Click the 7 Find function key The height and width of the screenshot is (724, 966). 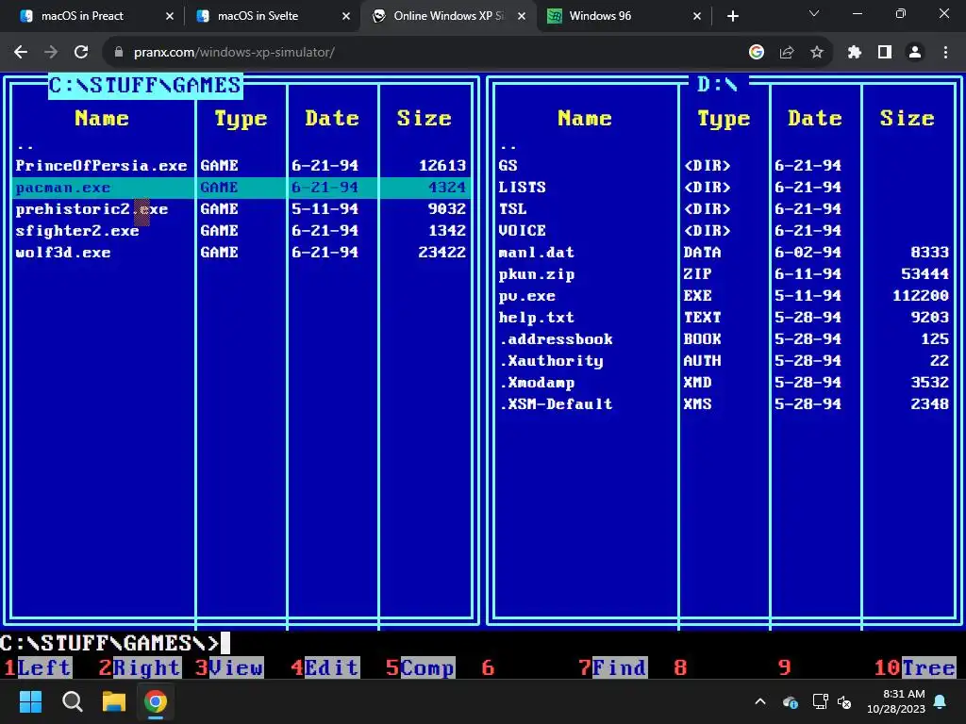613,667
